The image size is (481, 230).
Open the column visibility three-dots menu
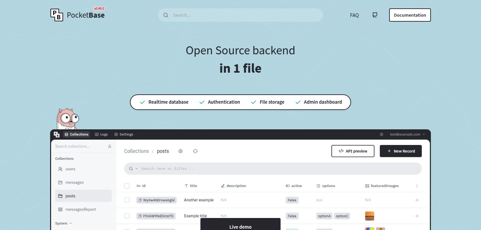(417, 186)
